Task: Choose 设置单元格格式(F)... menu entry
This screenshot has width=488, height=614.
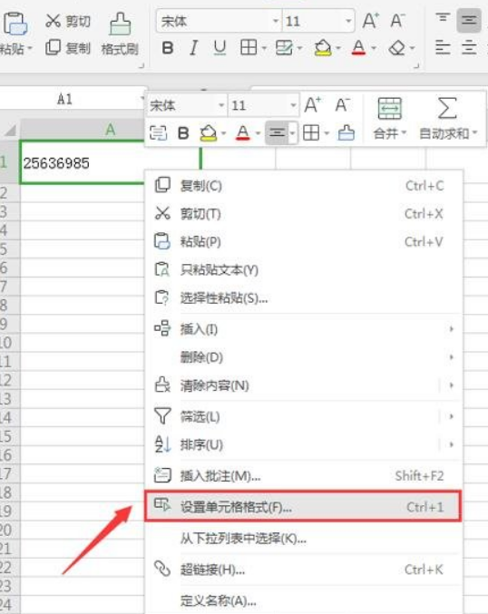Action: point(304,506)
